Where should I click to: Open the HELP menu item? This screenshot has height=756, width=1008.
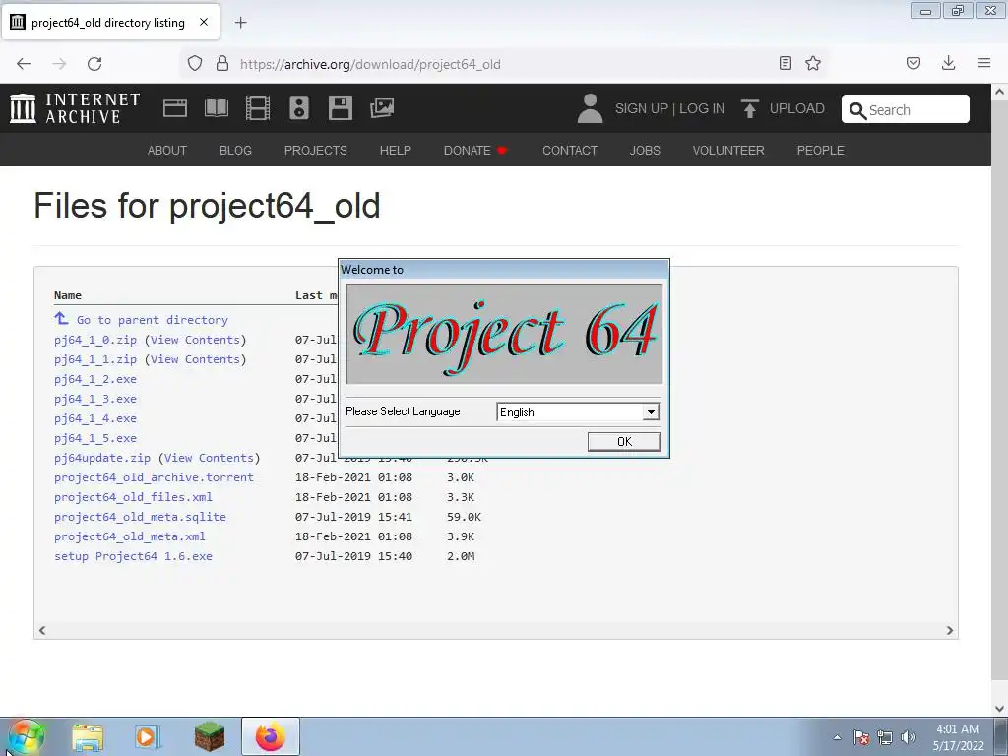396,151
